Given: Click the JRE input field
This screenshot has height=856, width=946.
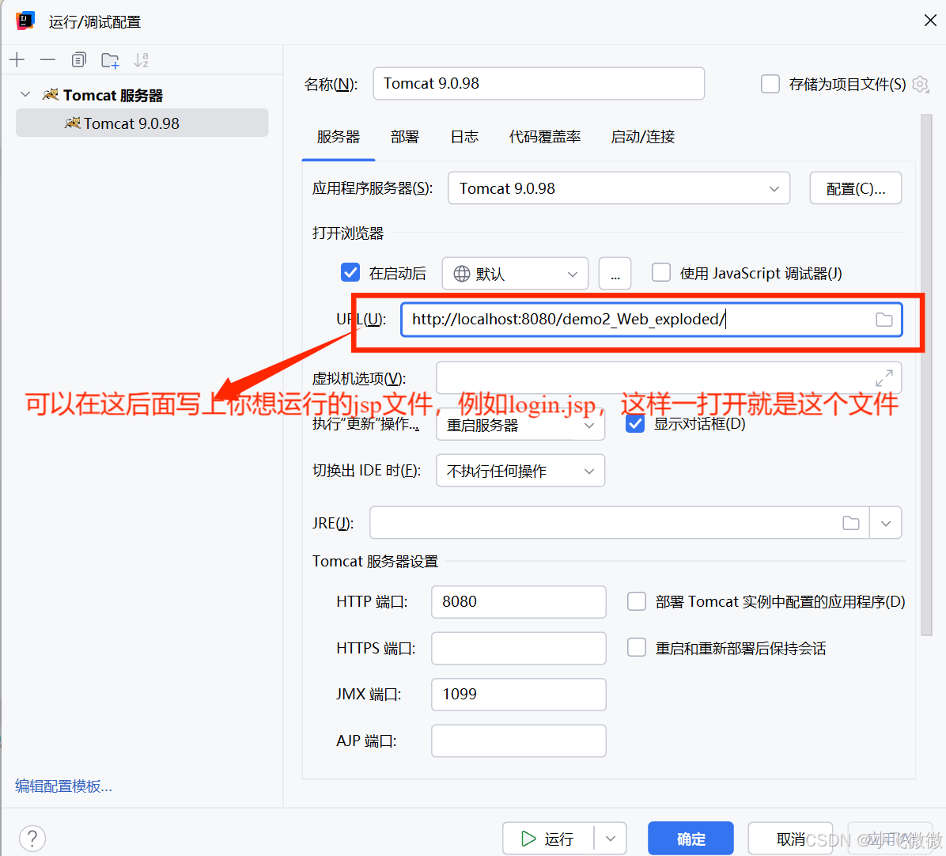Looking at the screenshot, I should coord(619,522).
